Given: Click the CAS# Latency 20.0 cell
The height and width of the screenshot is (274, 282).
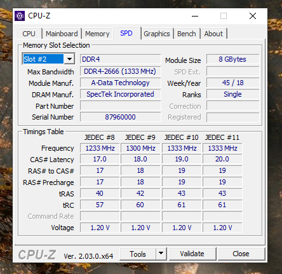Looking at the screenshot, I should pos(222,159).
